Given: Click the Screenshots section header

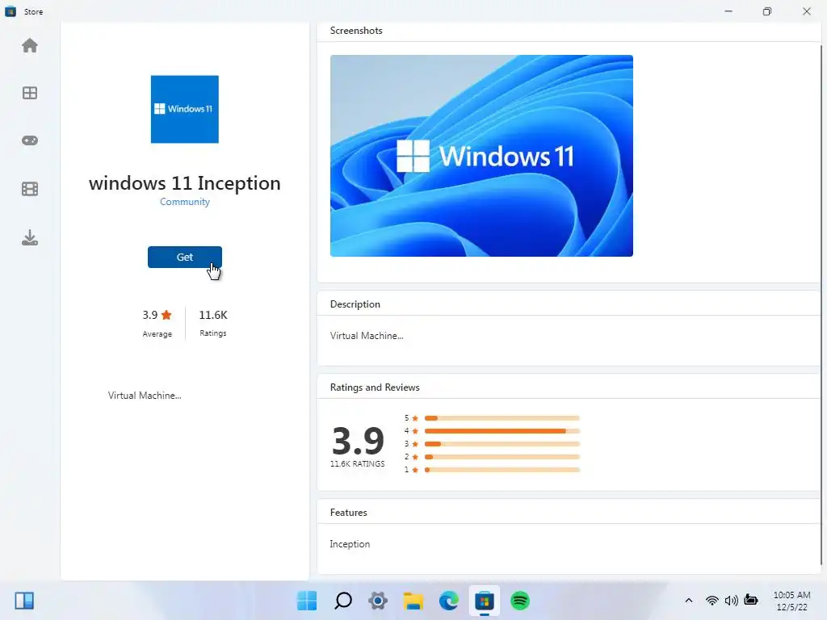Looking at the screenshot, I should pyautogui.click(x=356, y=31).
